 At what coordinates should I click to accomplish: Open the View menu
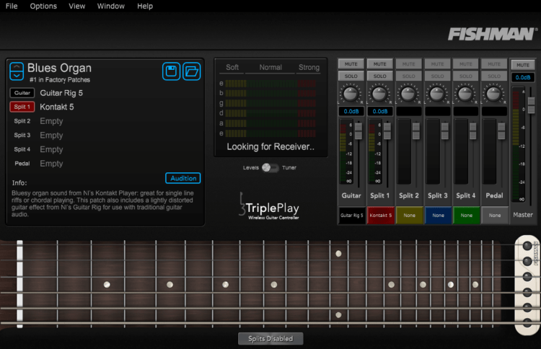[x=76, y=6]
